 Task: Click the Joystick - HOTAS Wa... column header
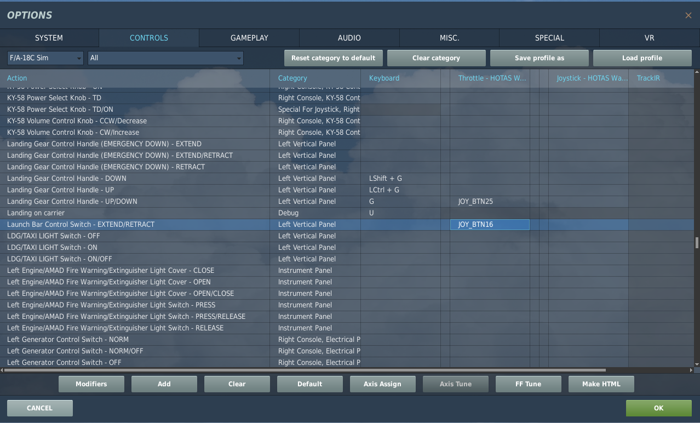tap(589, 78)
